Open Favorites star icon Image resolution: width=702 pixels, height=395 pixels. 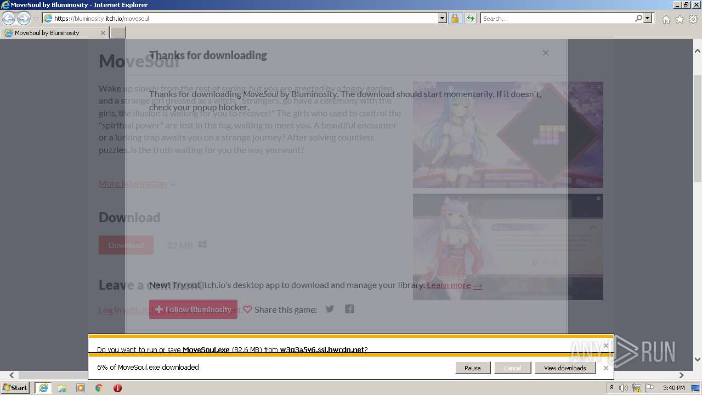(x=680, y=19)
